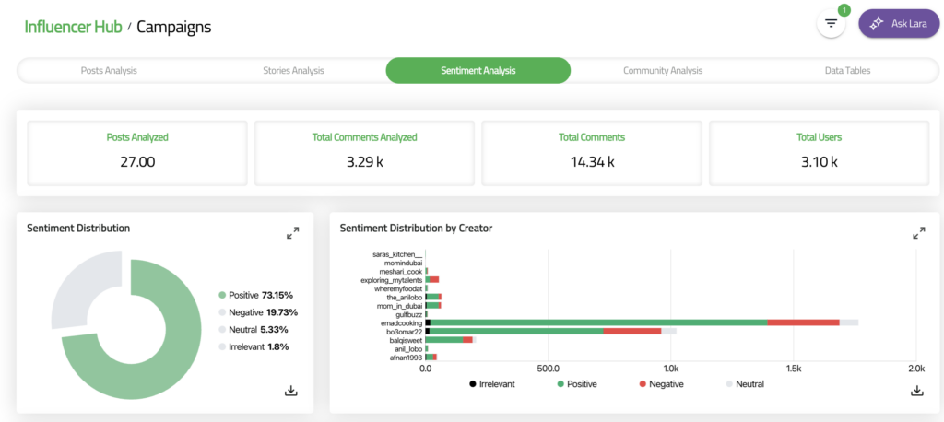
Task: Switch to the Posts Analysis tab
Action: pos(109,70)
